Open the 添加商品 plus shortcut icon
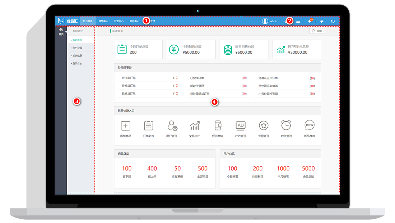This screenshot has height=223, width=395. tap(125, 126)
